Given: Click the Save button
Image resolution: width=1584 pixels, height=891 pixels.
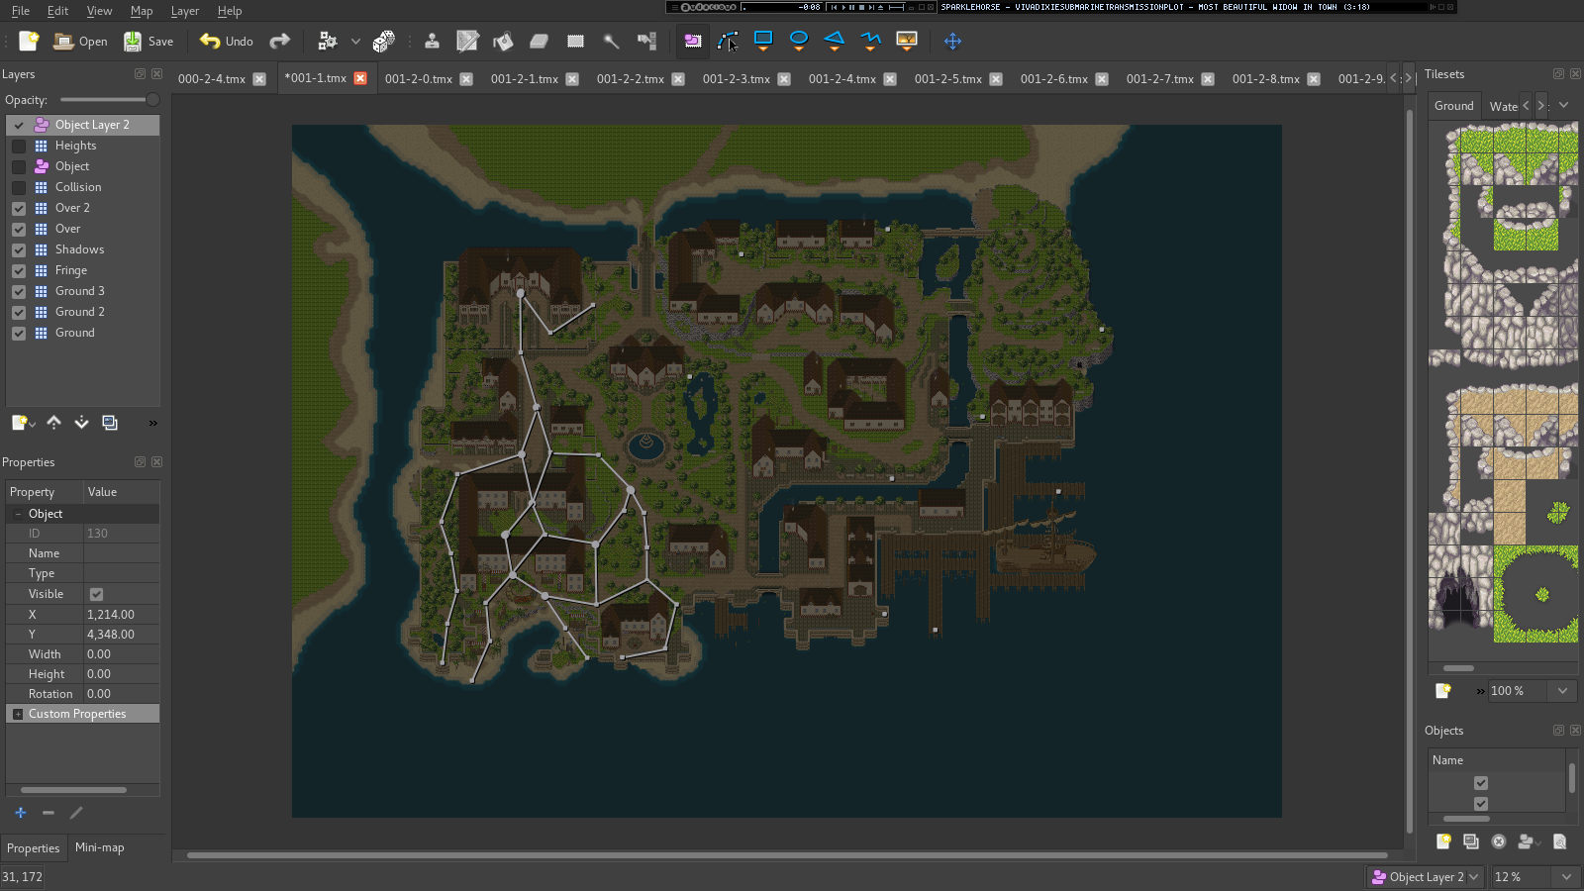Looking at the screenshot, I should click(148, 41).
